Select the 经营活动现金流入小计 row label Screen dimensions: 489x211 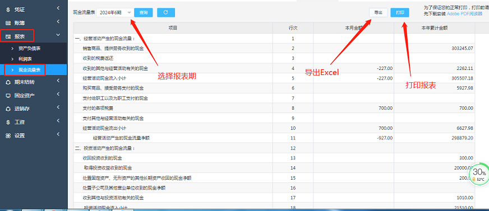[104, 78]
